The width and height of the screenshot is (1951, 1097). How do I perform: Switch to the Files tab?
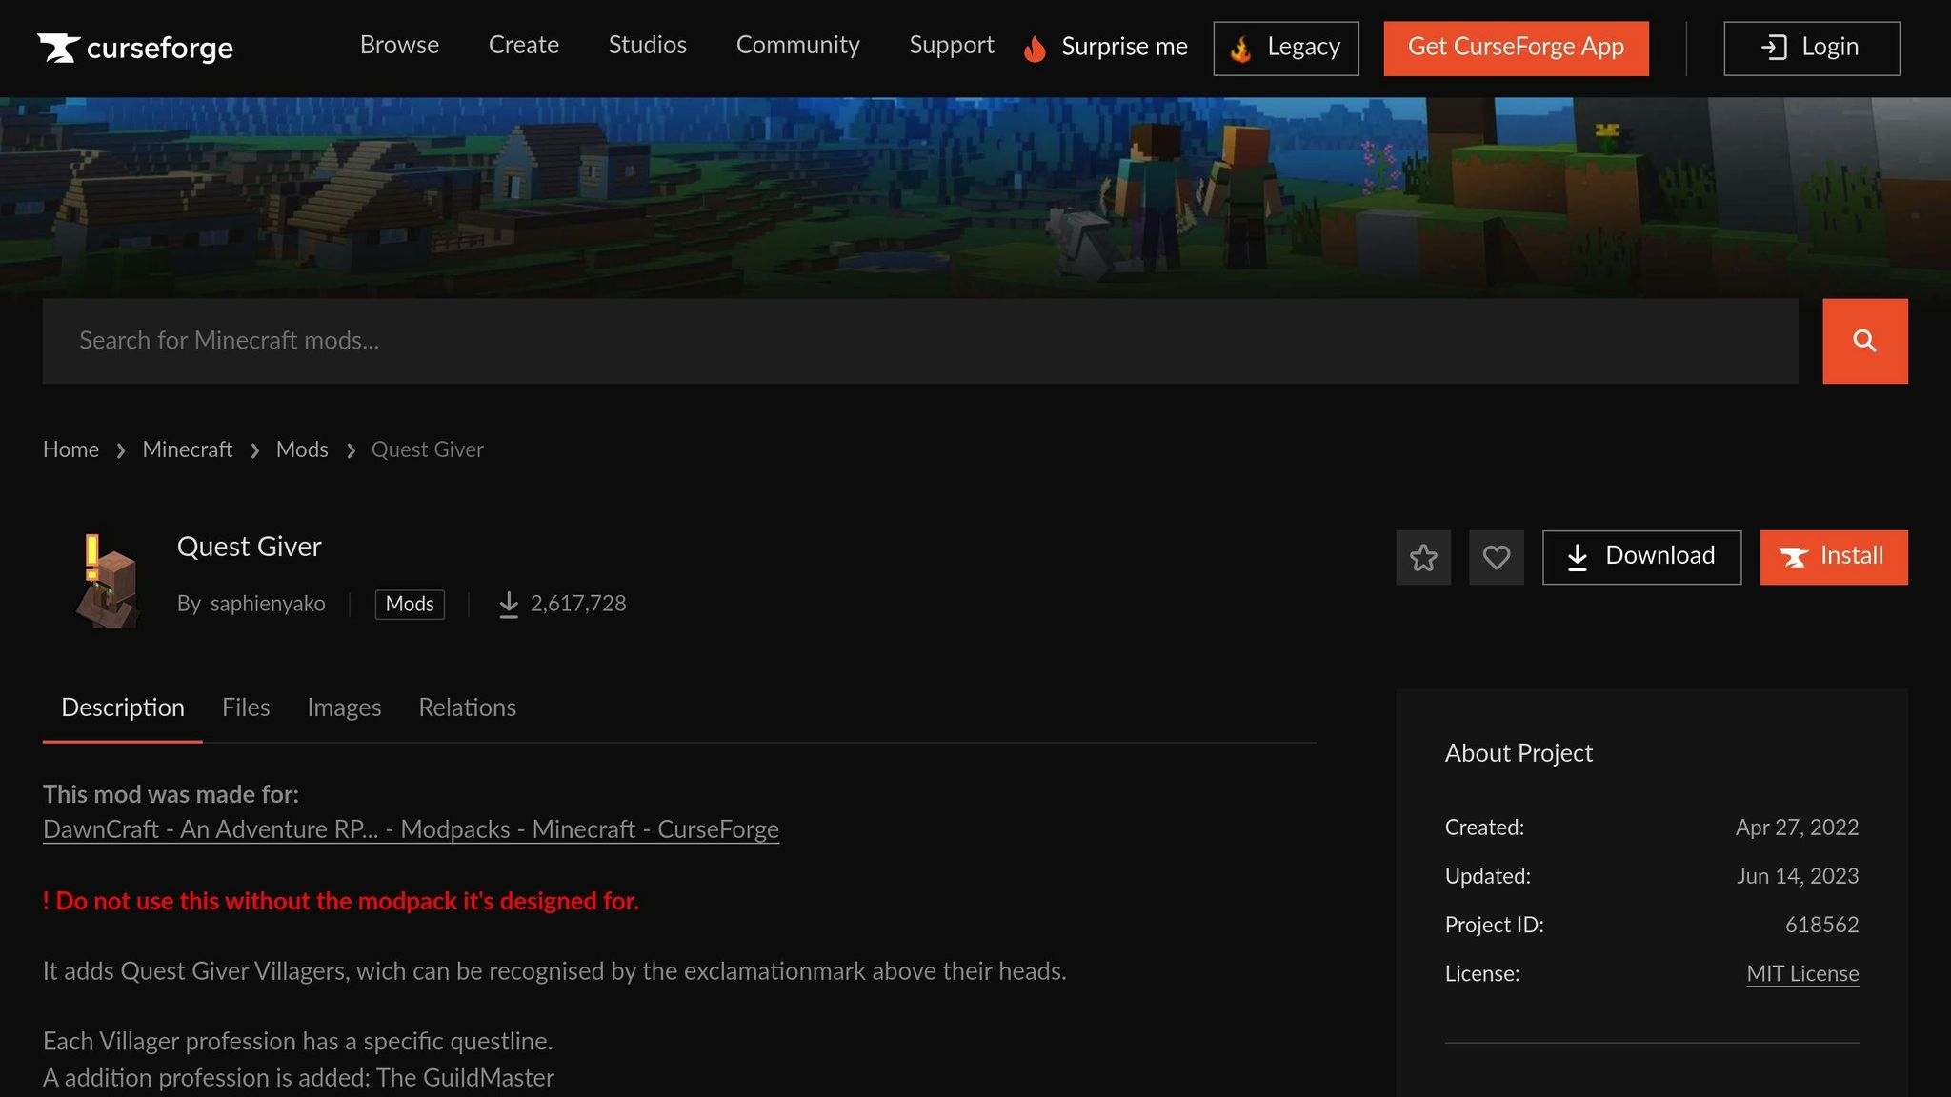pos(246,708)
